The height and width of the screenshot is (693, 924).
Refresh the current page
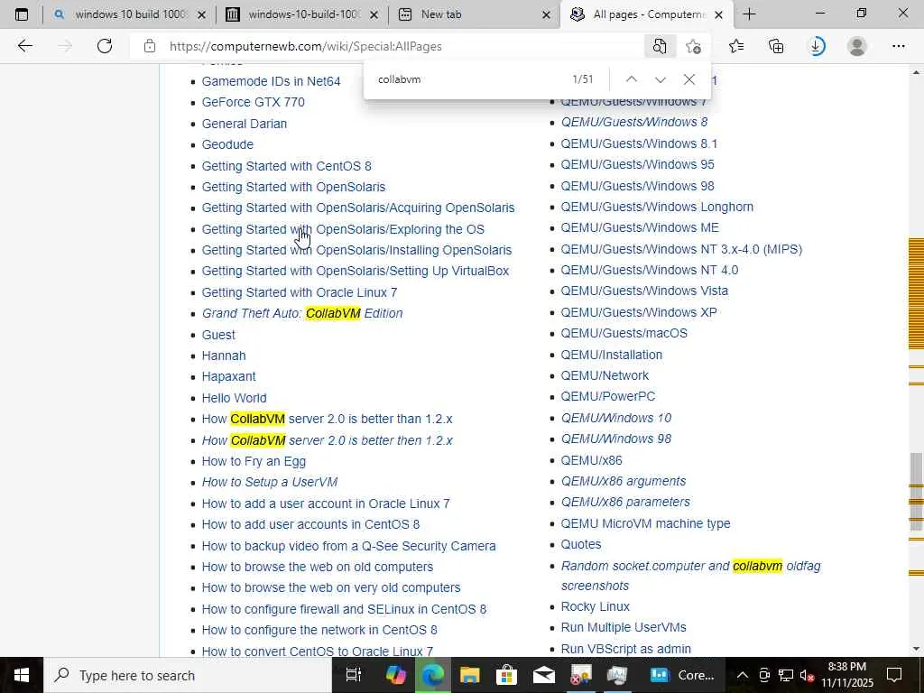point(105,46)
